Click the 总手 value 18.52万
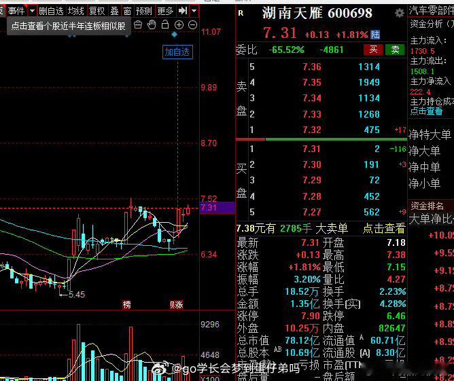 point(302,291)
